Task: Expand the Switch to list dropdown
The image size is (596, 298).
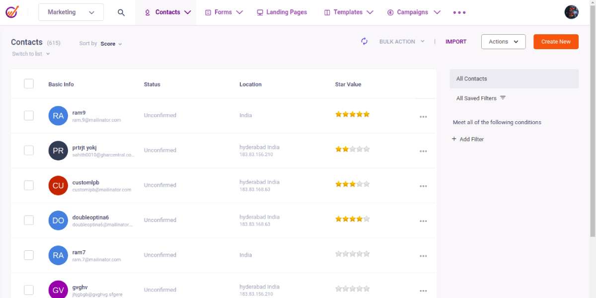Action: point(31,54)
